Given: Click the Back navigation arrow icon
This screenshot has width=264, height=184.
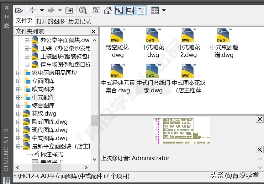Looking at the screenshot, I should (x=33, y=10).
